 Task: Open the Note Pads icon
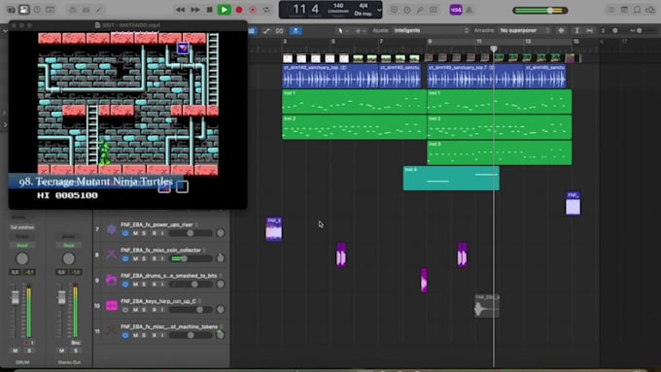click(x=624, y=10)
